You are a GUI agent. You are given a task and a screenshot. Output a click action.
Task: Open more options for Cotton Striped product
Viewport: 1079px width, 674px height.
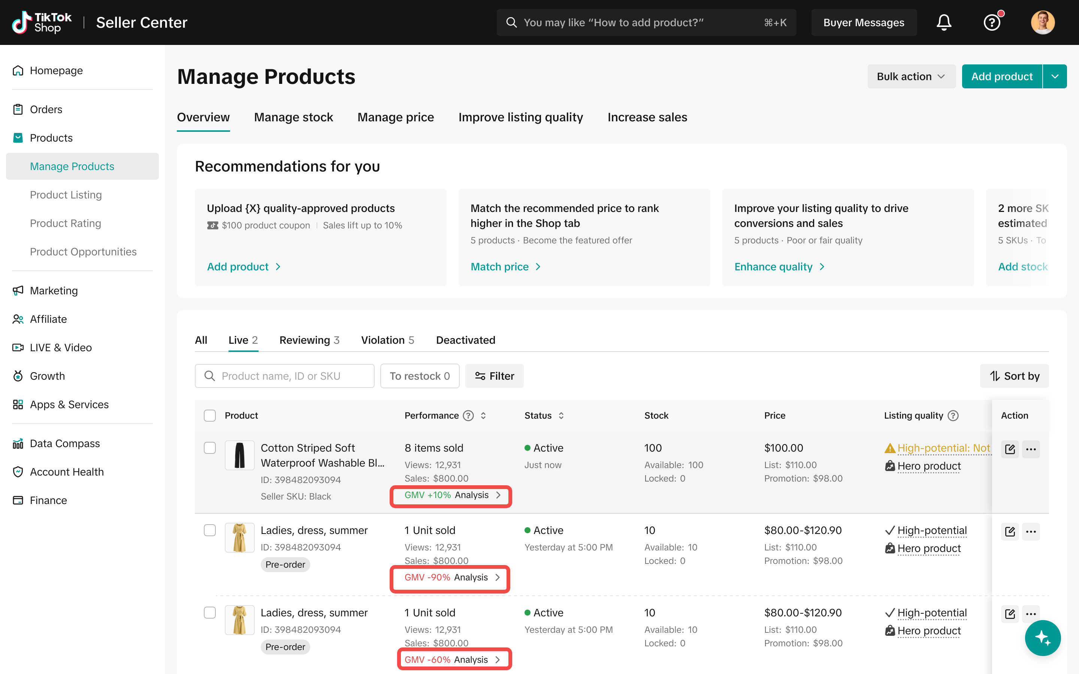tap(1031, 449)
